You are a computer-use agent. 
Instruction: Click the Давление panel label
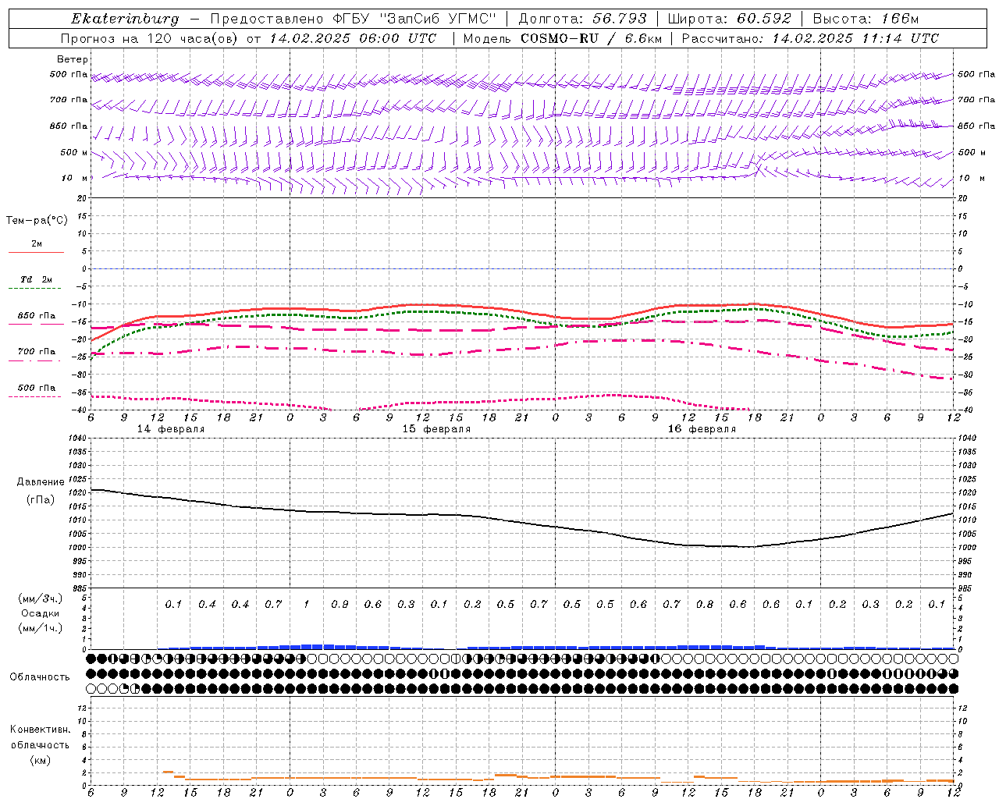(41, 482)
